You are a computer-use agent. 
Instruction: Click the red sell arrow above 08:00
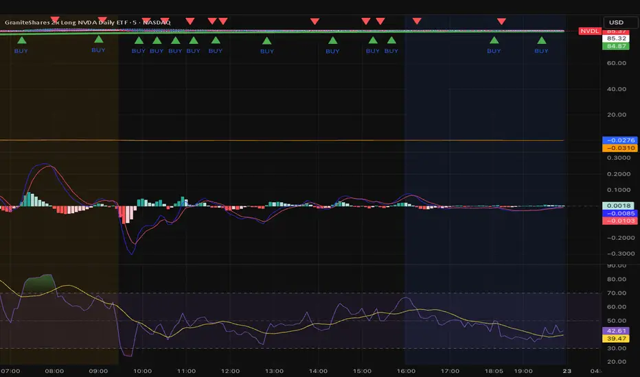(x=55, y=21)
